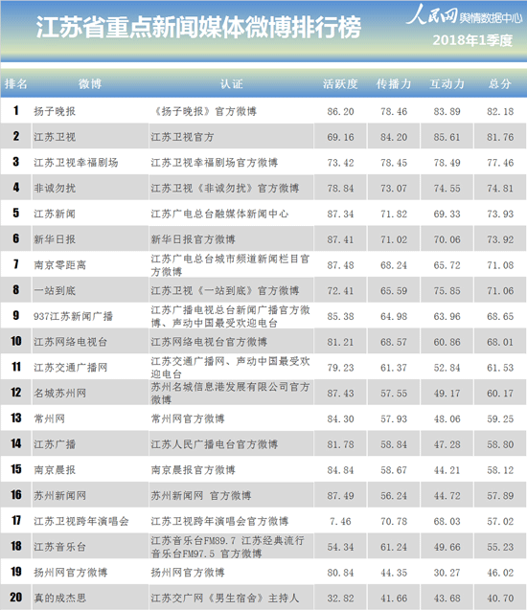Click interaction score 85.61 value
The image size is (527, 610).
point(447,137)
